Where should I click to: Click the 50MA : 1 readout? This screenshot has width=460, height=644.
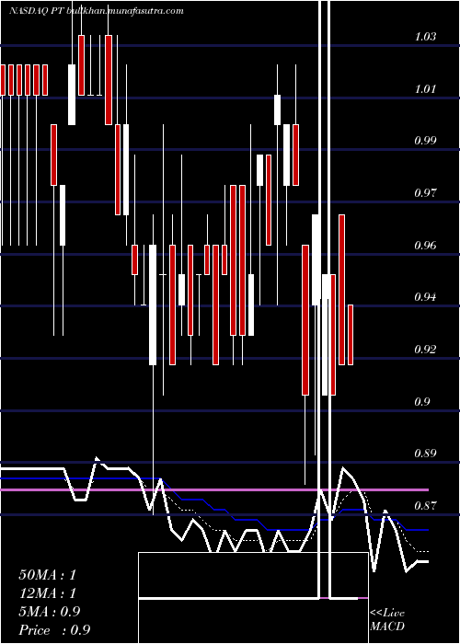click(x=48, y=575)
